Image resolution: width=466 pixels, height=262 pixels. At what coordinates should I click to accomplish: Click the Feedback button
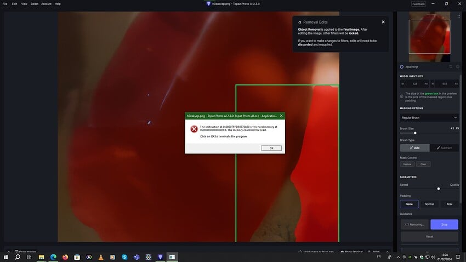point(418,4)
